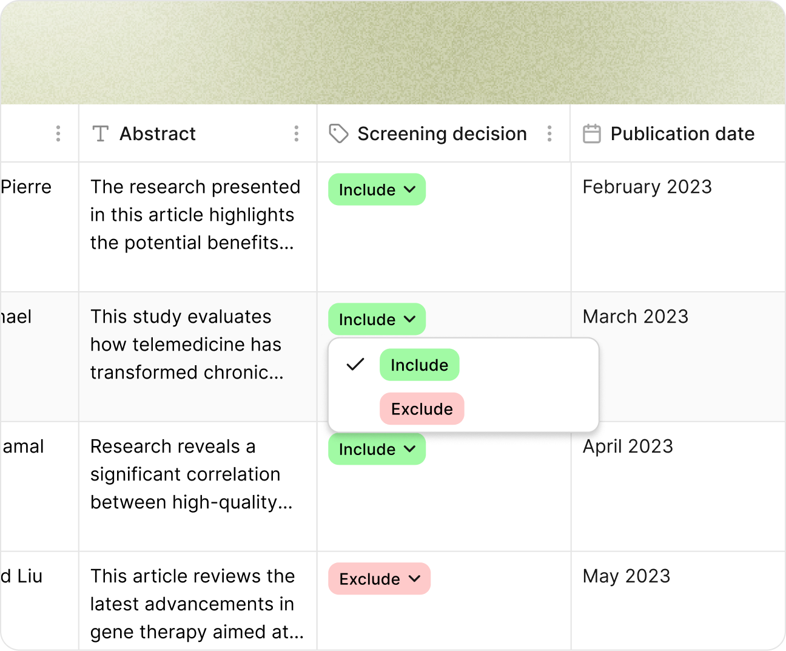Screen dimensions: 786x651
Task: Click the abstract starting with 'Research reveals a'
Action: tap(191, 474)
